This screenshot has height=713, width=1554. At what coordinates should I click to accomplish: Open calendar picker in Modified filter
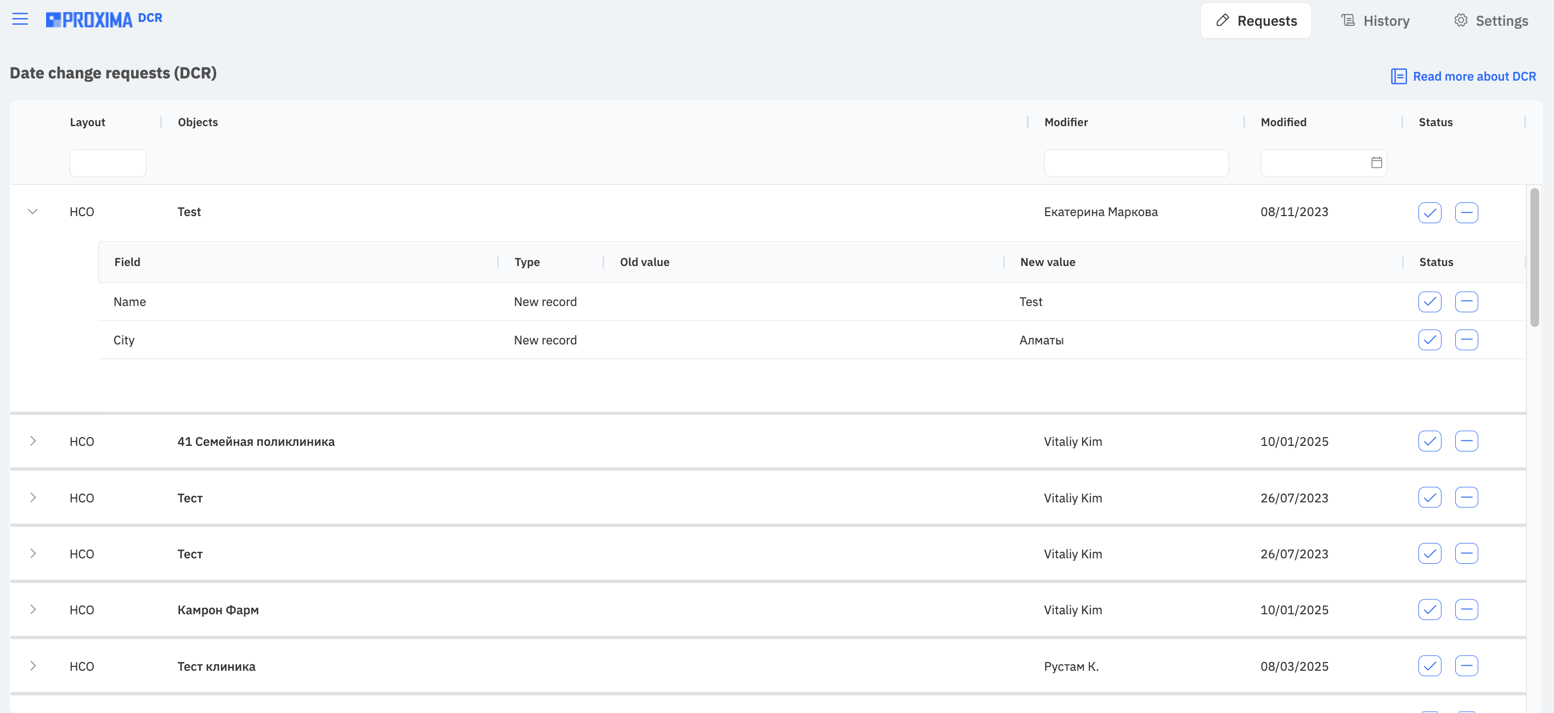tap(1376, 162)
